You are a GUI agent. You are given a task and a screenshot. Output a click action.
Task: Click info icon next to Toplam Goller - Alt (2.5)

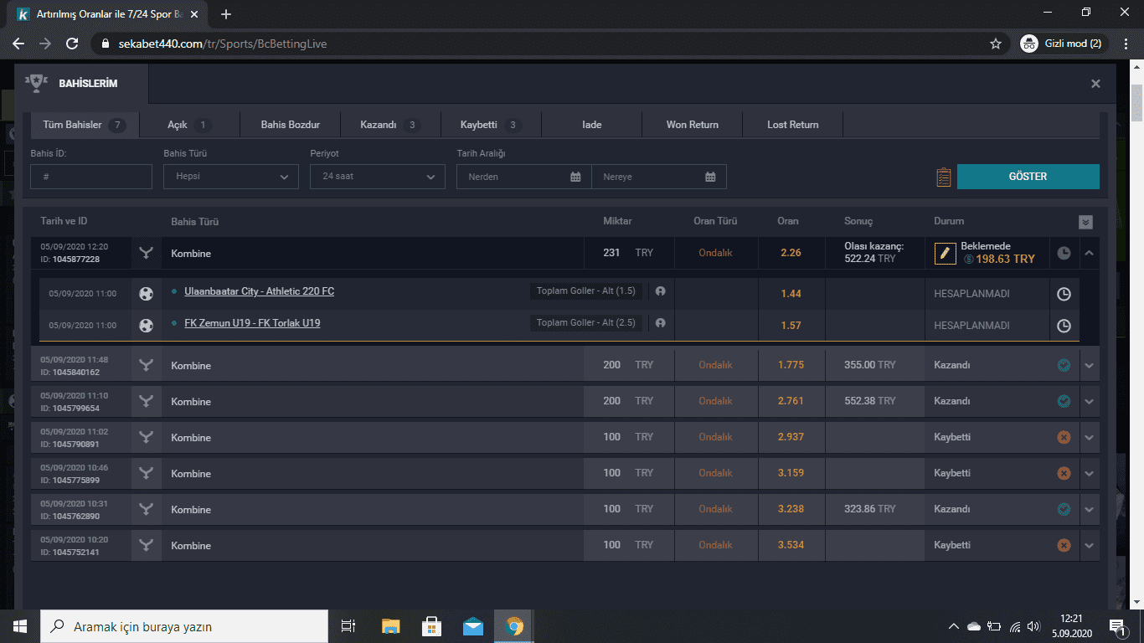[x=661, y=323]
